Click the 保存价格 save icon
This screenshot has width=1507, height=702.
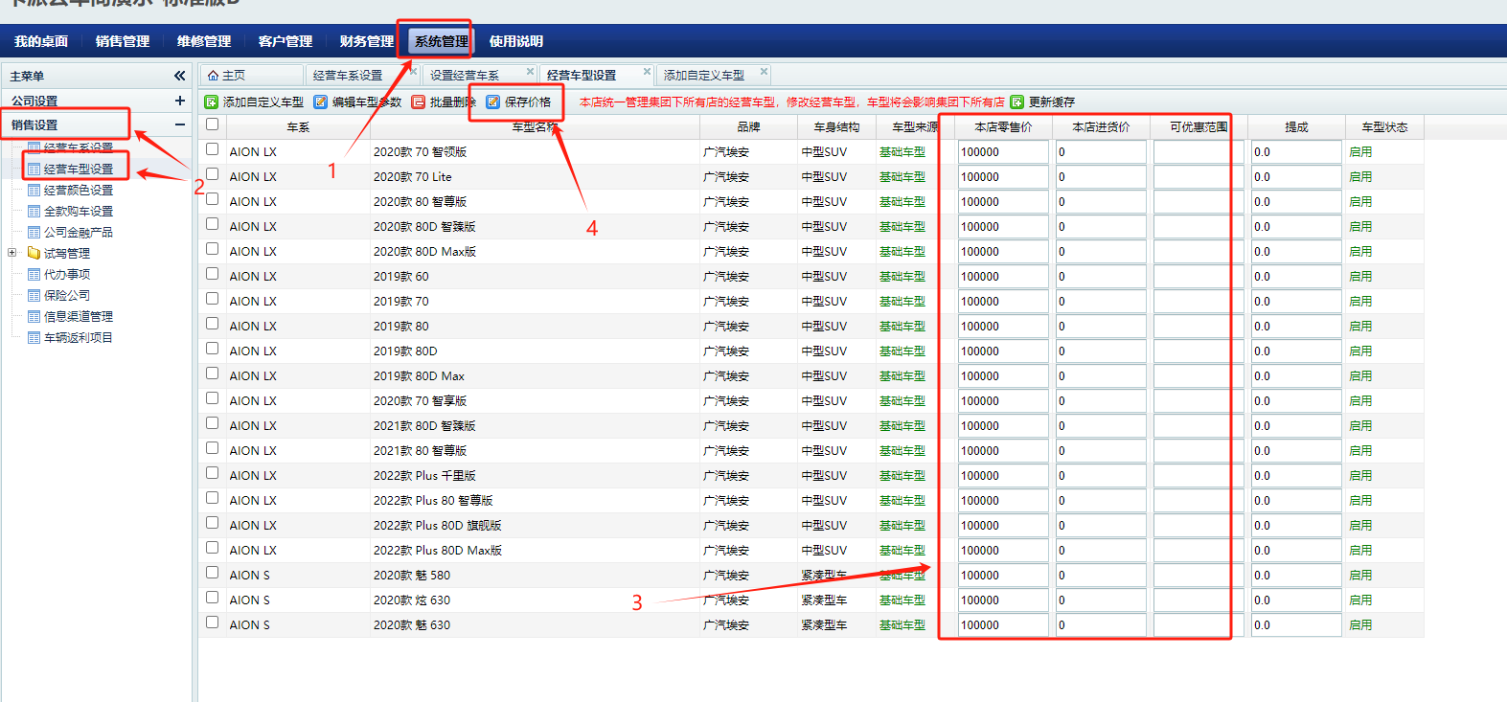tap(493, 102)
